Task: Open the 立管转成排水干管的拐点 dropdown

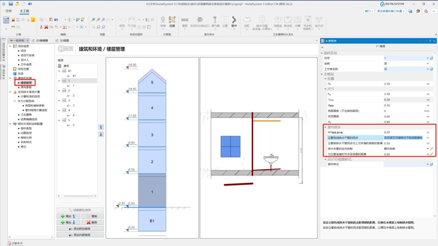Action: pos(427,137)
